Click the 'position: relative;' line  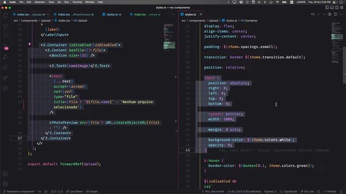click(224, 67)
